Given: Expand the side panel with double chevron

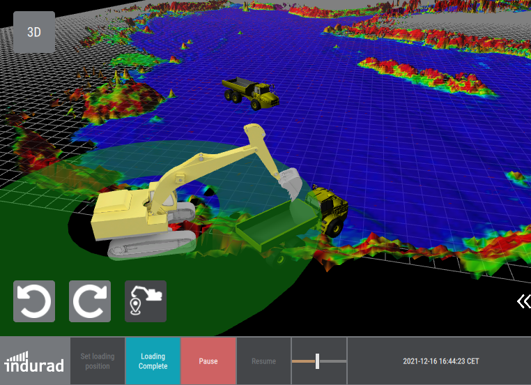Looking at the screenshot, I should (x=523, y=301).
